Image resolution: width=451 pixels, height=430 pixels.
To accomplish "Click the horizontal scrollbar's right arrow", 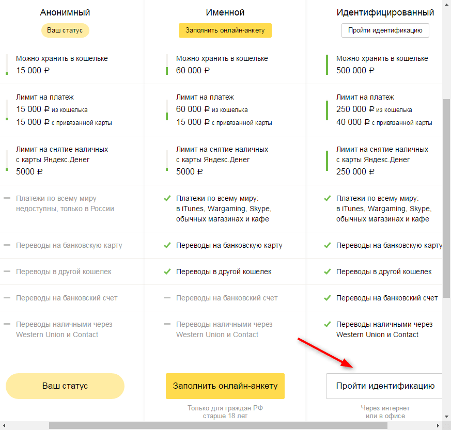I will point(438,426).
